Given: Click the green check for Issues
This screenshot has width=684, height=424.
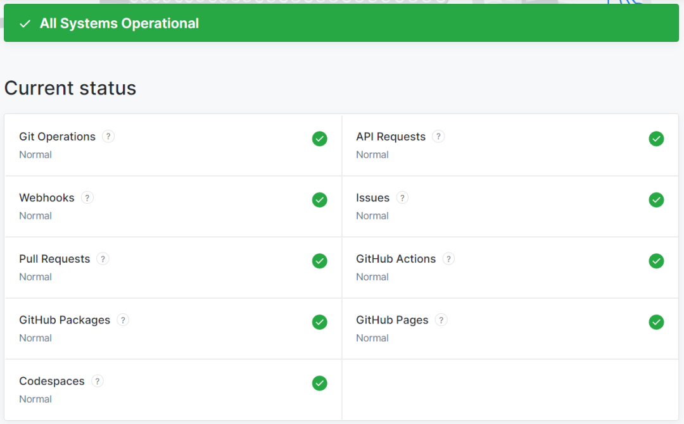Looking at the screenshot, I should tap(656, 199).
